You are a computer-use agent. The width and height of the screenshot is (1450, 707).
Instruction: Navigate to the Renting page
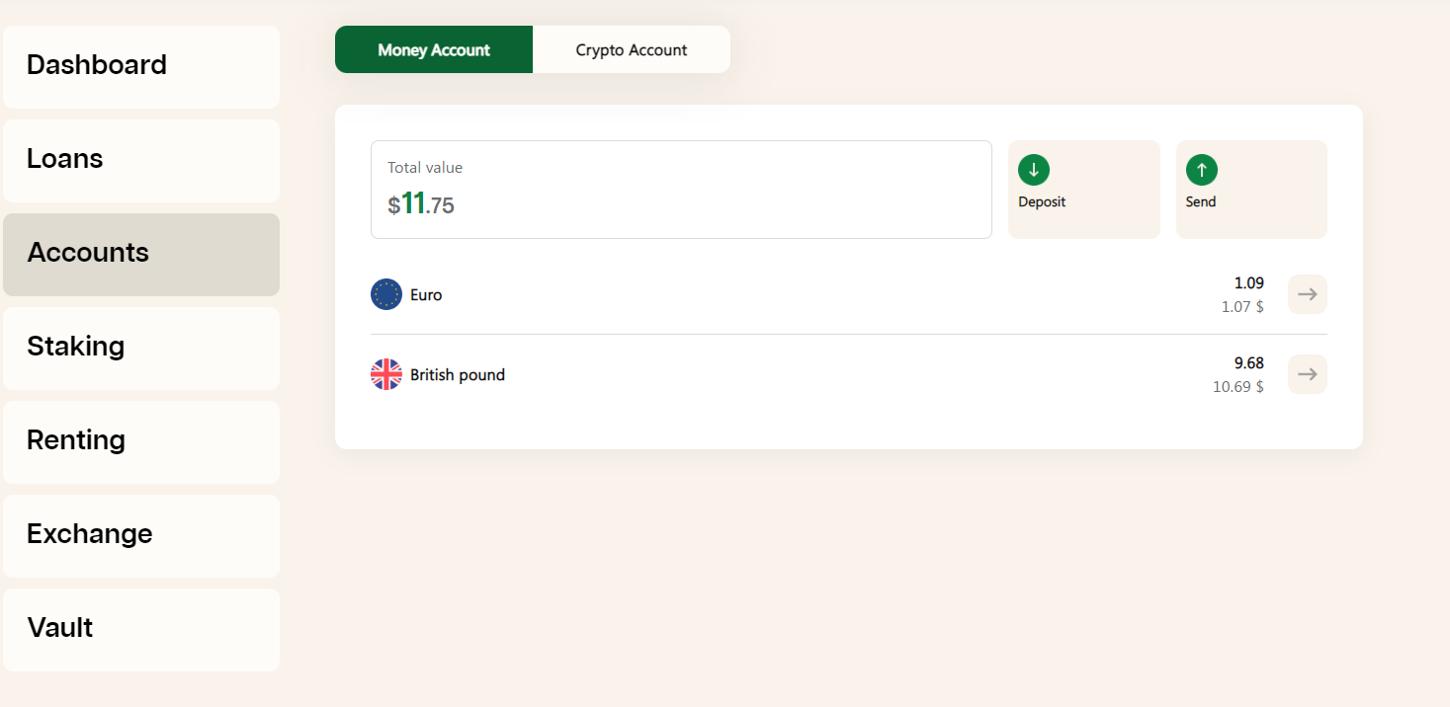point(141,442)
